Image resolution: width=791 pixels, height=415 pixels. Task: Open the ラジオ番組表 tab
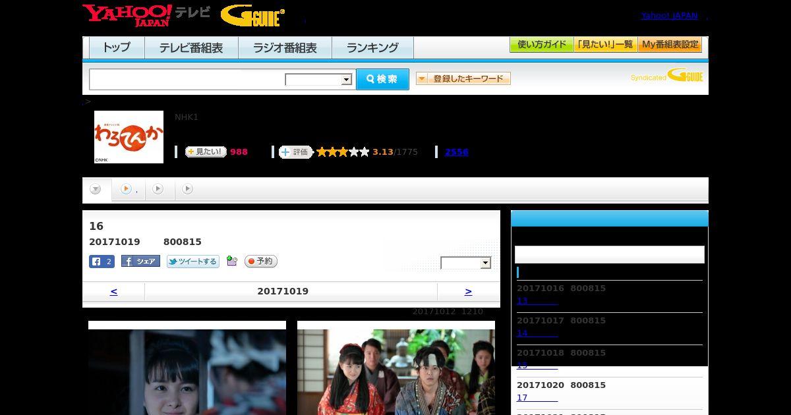(x=285, y=48)
